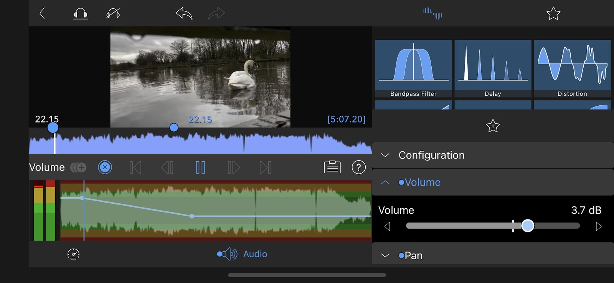Jump to the clip end
Image resolution: width=614 pixels, height=283 pixels.
tap(266, 167)
